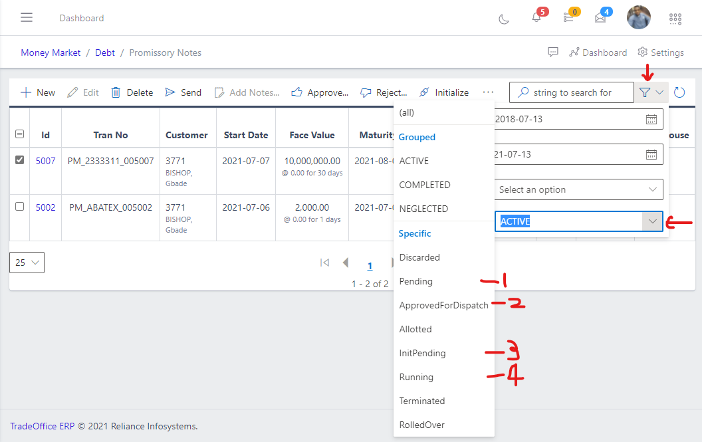The height and width of the screenshot is (442, 702).
Task: Open the mail envelope messages
Action: (600, 18)
